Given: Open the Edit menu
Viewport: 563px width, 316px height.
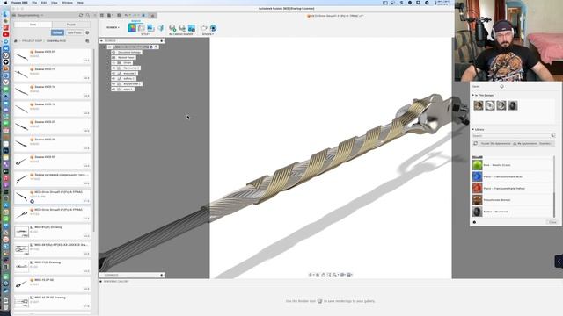Looking at the screenshot, I should pyautogui.click(x=44, y=3).
